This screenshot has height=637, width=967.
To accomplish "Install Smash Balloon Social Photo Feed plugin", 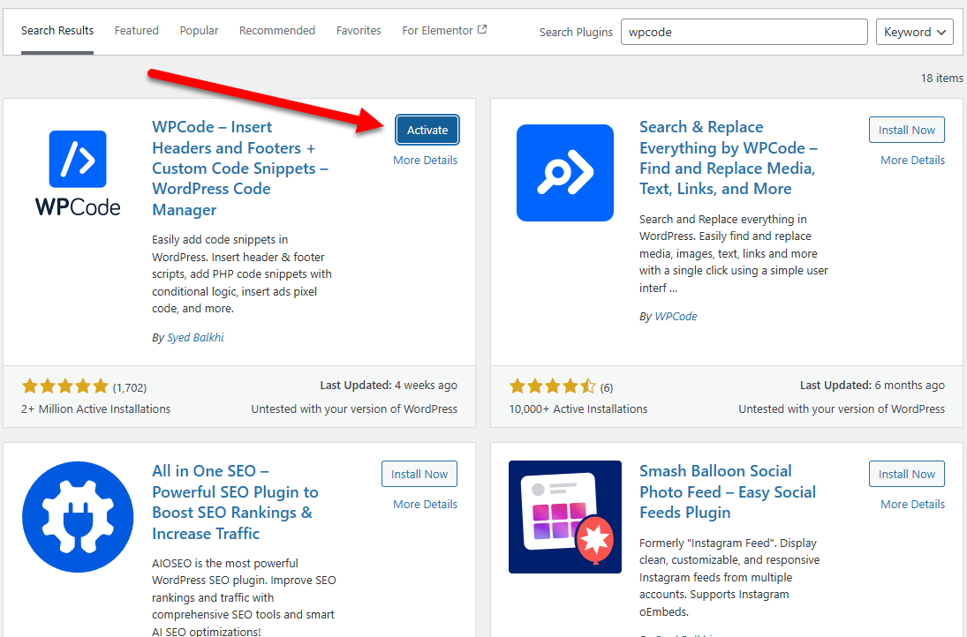I will tap(907, 474).
